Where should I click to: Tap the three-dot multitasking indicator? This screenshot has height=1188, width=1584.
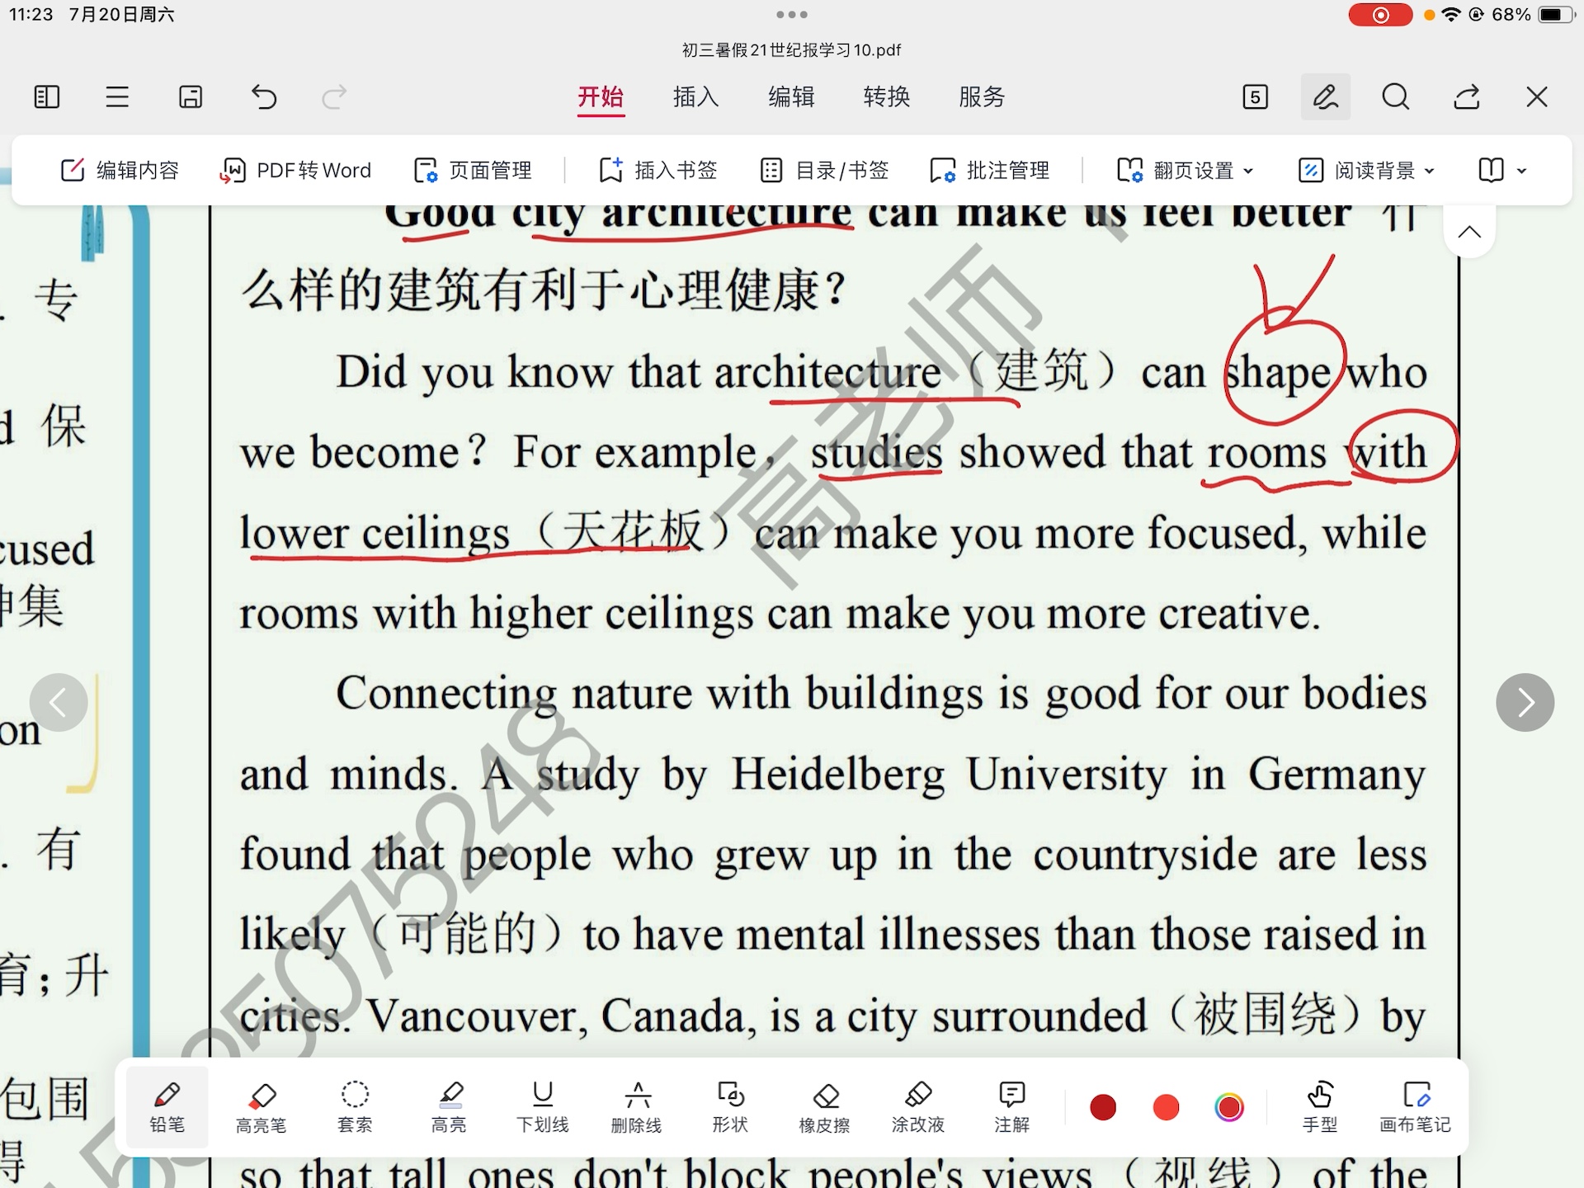(792, 14)
